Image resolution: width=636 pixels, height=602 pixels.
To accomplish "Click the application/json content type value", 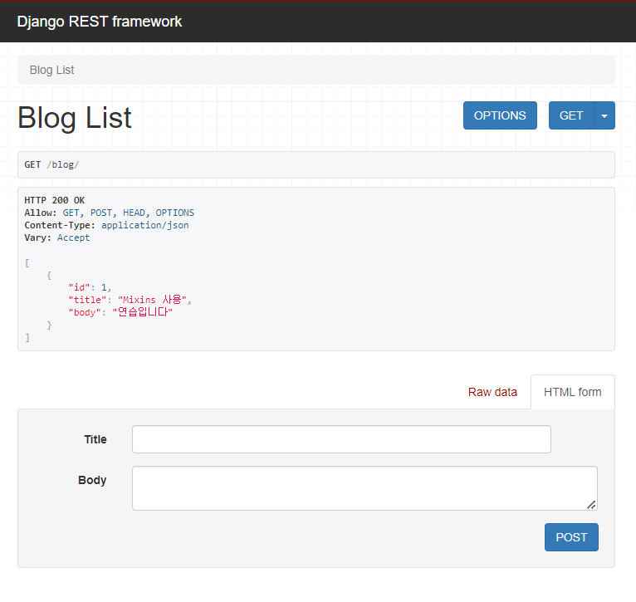I will (144, 225).
